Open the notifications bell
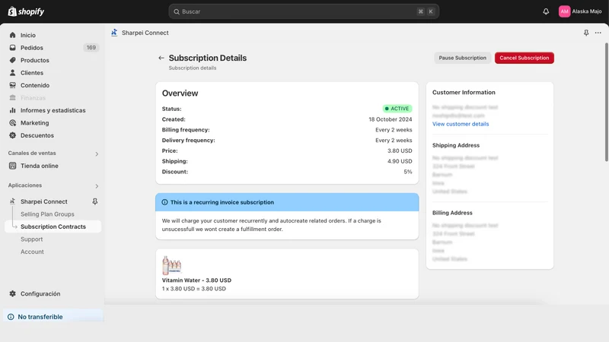 click(546, 11)
